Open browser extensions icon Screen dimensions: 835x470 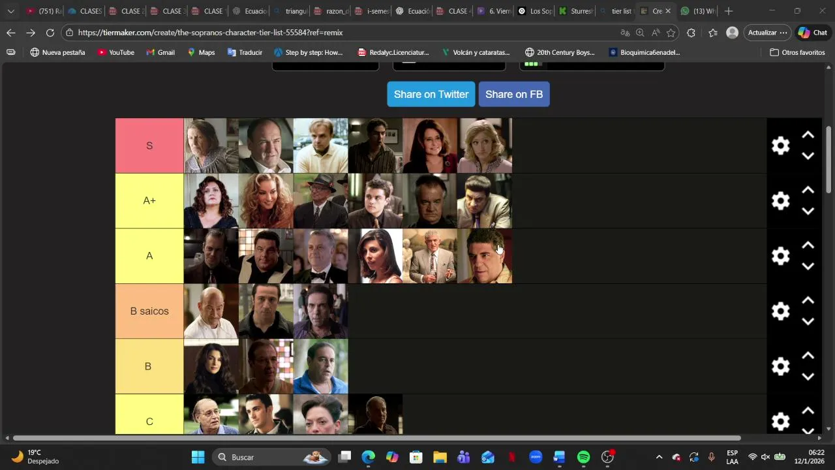691,33
